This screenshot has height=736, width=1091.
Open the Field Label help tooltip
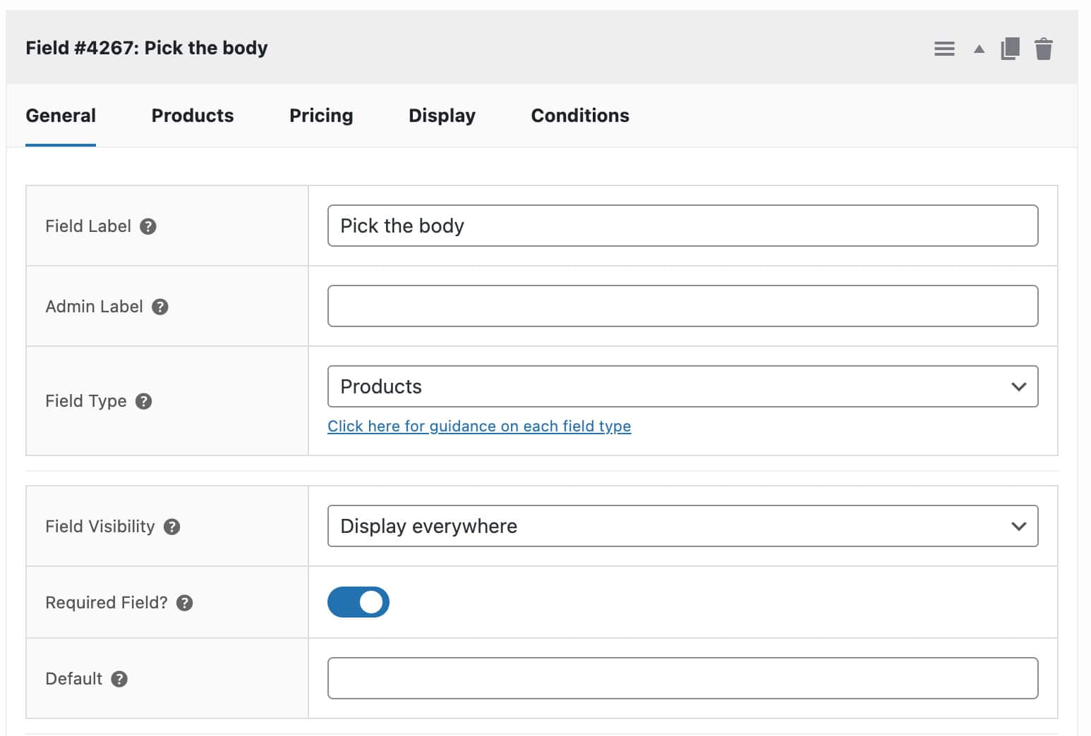click(x=148, y=227)
